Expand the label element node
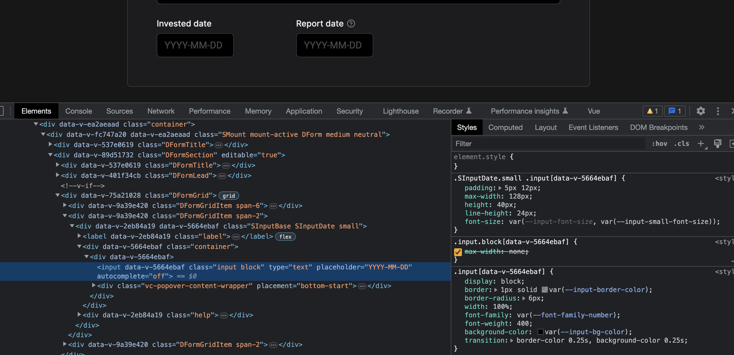The height and width of the screenshot is (355, 734). tap(79, 236)
